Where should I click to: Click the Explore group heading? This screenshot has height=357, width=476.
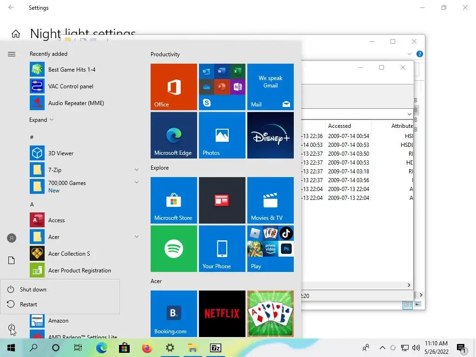click(160, 167)
